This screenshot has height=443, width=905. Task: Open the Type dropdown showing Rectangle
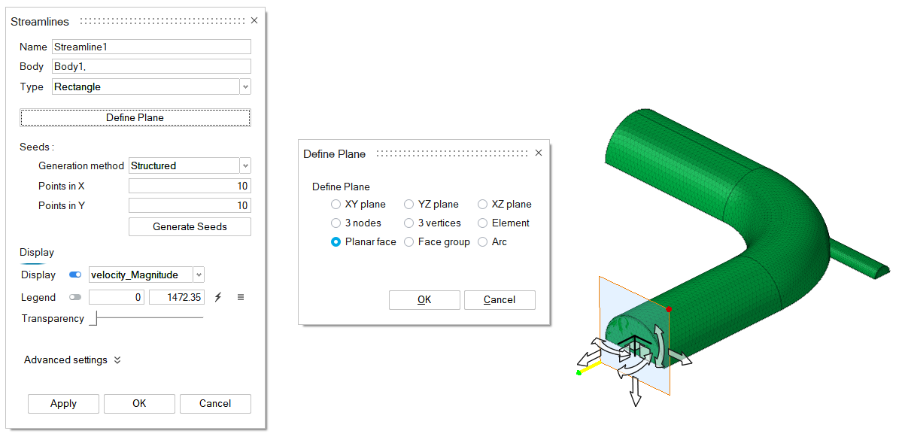tap(244, 87)
